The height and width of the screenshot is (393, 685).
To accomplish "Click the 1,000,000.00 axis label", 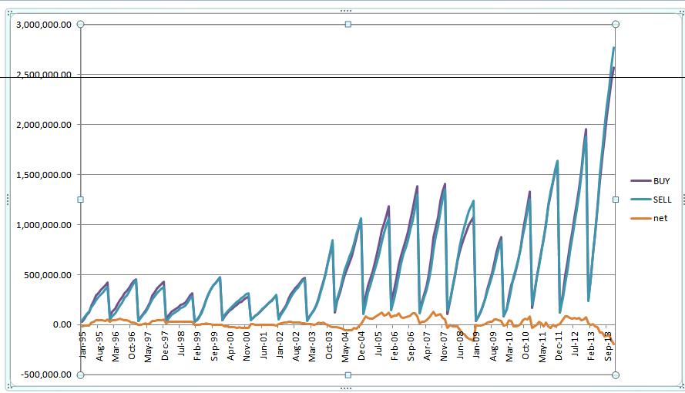I will 44,225.
